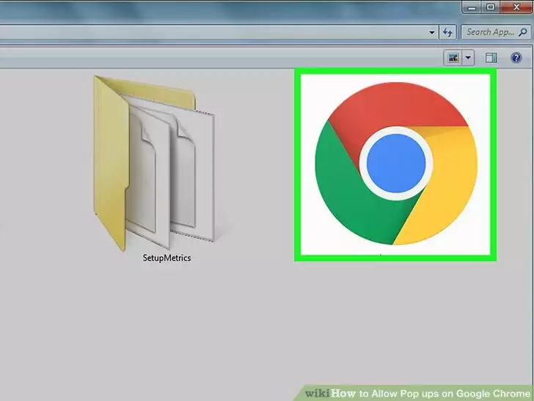This screenshot has height=401, width=534.
Task: Click empty area of the command toolbar
Action: pos(220,58)
